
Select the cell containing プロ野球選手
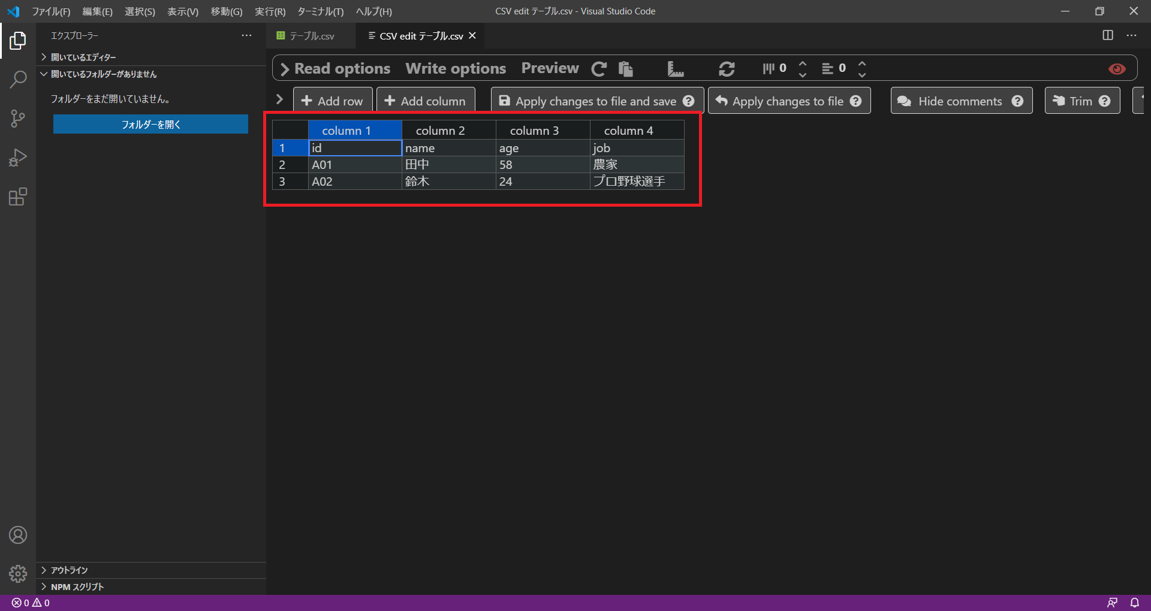click(x=637, y=182)
